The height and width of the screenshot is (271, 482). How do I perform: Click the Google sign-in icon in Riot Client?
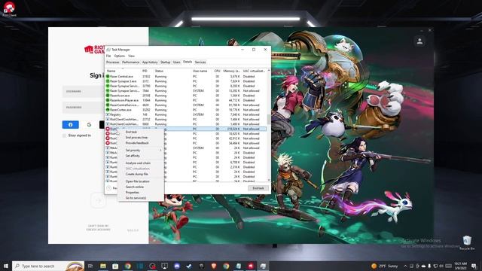pos(89,124)
